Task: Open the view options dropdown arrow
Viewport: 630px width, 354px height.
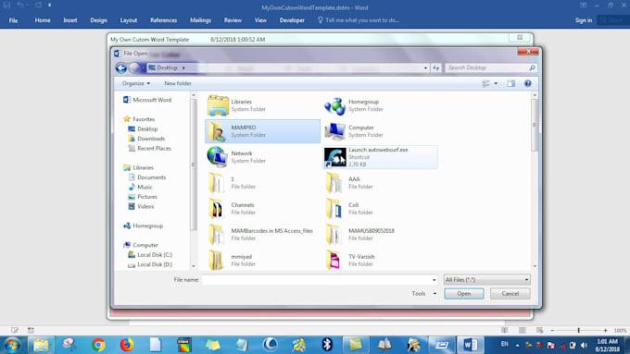Action: click(496, 83)
